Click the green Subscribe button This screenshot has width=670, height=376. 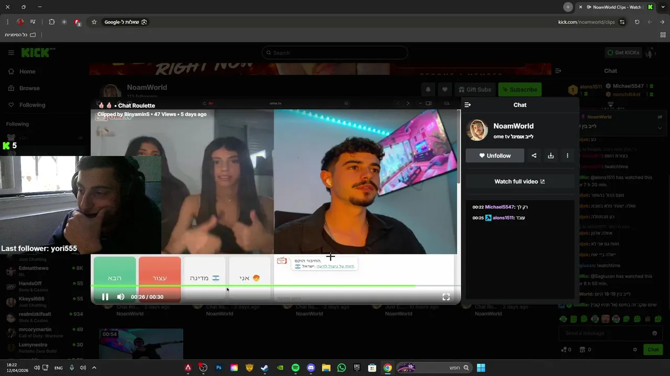[520, 89]
